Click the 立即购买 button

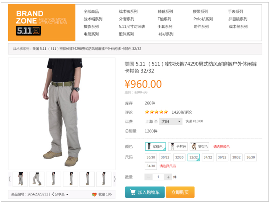180,192
